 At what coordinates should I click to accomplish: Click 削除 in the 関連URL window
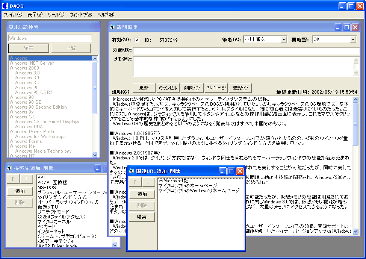click(x=142, y=206)
